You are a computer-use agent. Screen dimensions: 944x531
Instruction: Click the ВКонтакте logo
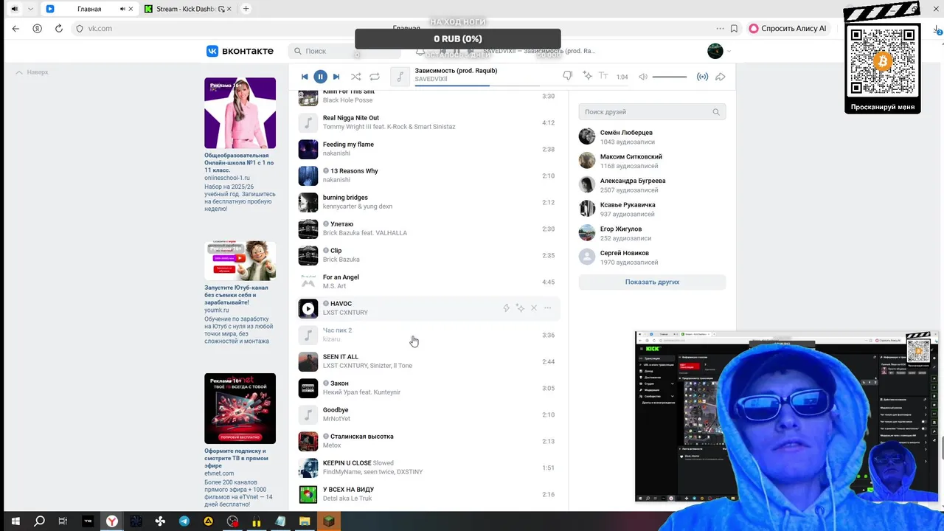(x=240, y=51)
